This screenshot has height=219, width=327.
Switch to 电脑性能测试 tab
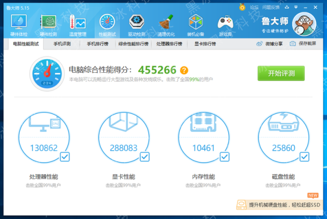(x=26, y=44)
